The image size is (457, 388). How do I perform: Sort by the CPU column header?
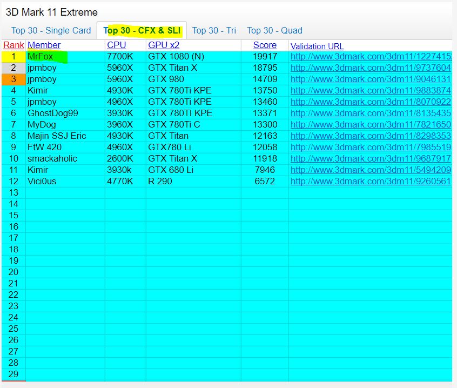tap(116, 45)
